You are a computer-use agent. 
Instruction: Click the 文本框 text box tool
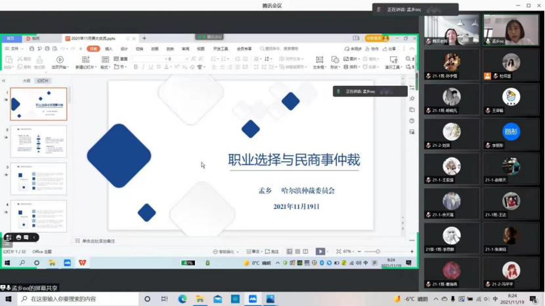(x=318, y=62)
